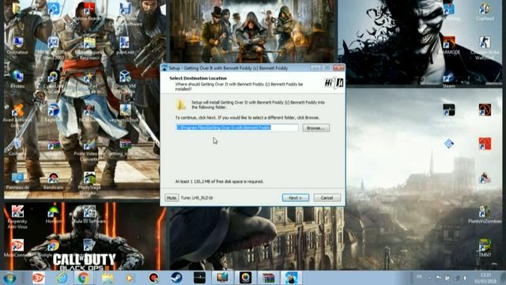This screenshot has height=285, width=506.
Task: Open the Réseau desktop icon
Action: pyautogui.click(x=17, y=79)
